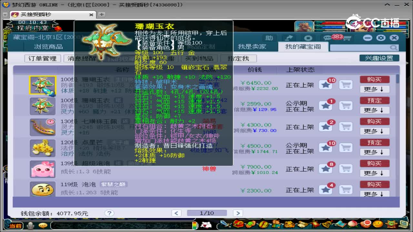Click 价钱 column header
The height and width of the screenshot is (232, 413).
255,70
